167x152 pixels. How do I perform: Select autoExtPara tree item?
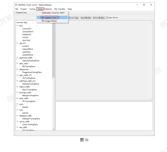(x=27, y=55)
